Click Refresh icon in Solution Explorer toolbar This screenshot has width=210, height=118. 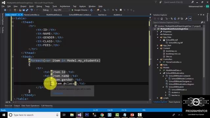click(175, 19)
